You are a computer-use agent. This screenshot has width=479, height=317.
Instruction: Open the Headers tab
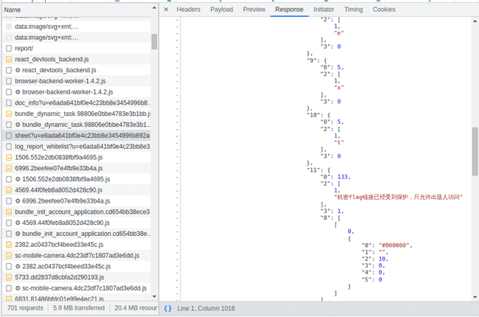pyautogui.click(x=188, y=10)
